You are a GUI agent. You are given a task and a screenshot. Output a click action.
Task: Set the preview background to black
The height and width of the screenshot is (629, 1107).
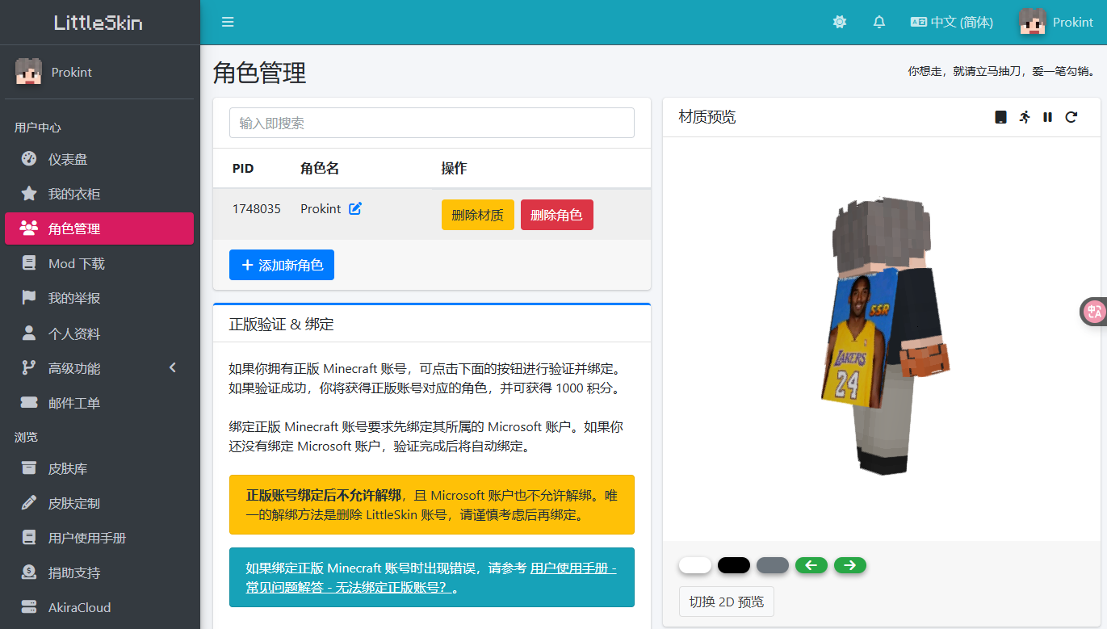pyautogui.click(x=734, y=565)
